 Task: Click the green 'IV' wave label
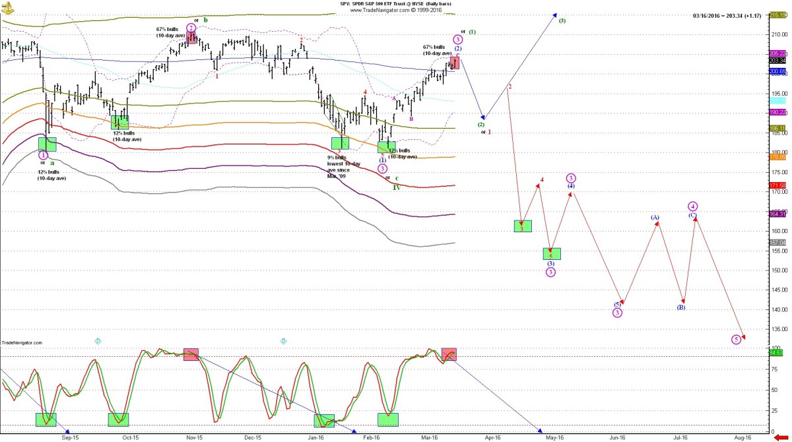point(397,187)
